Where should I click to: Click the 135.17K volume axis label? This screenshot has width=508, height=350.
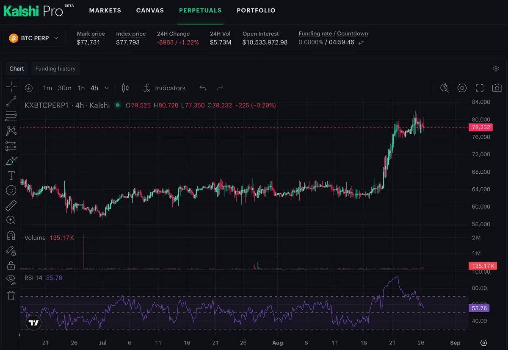pyautogui.click(x=482, y=266)
